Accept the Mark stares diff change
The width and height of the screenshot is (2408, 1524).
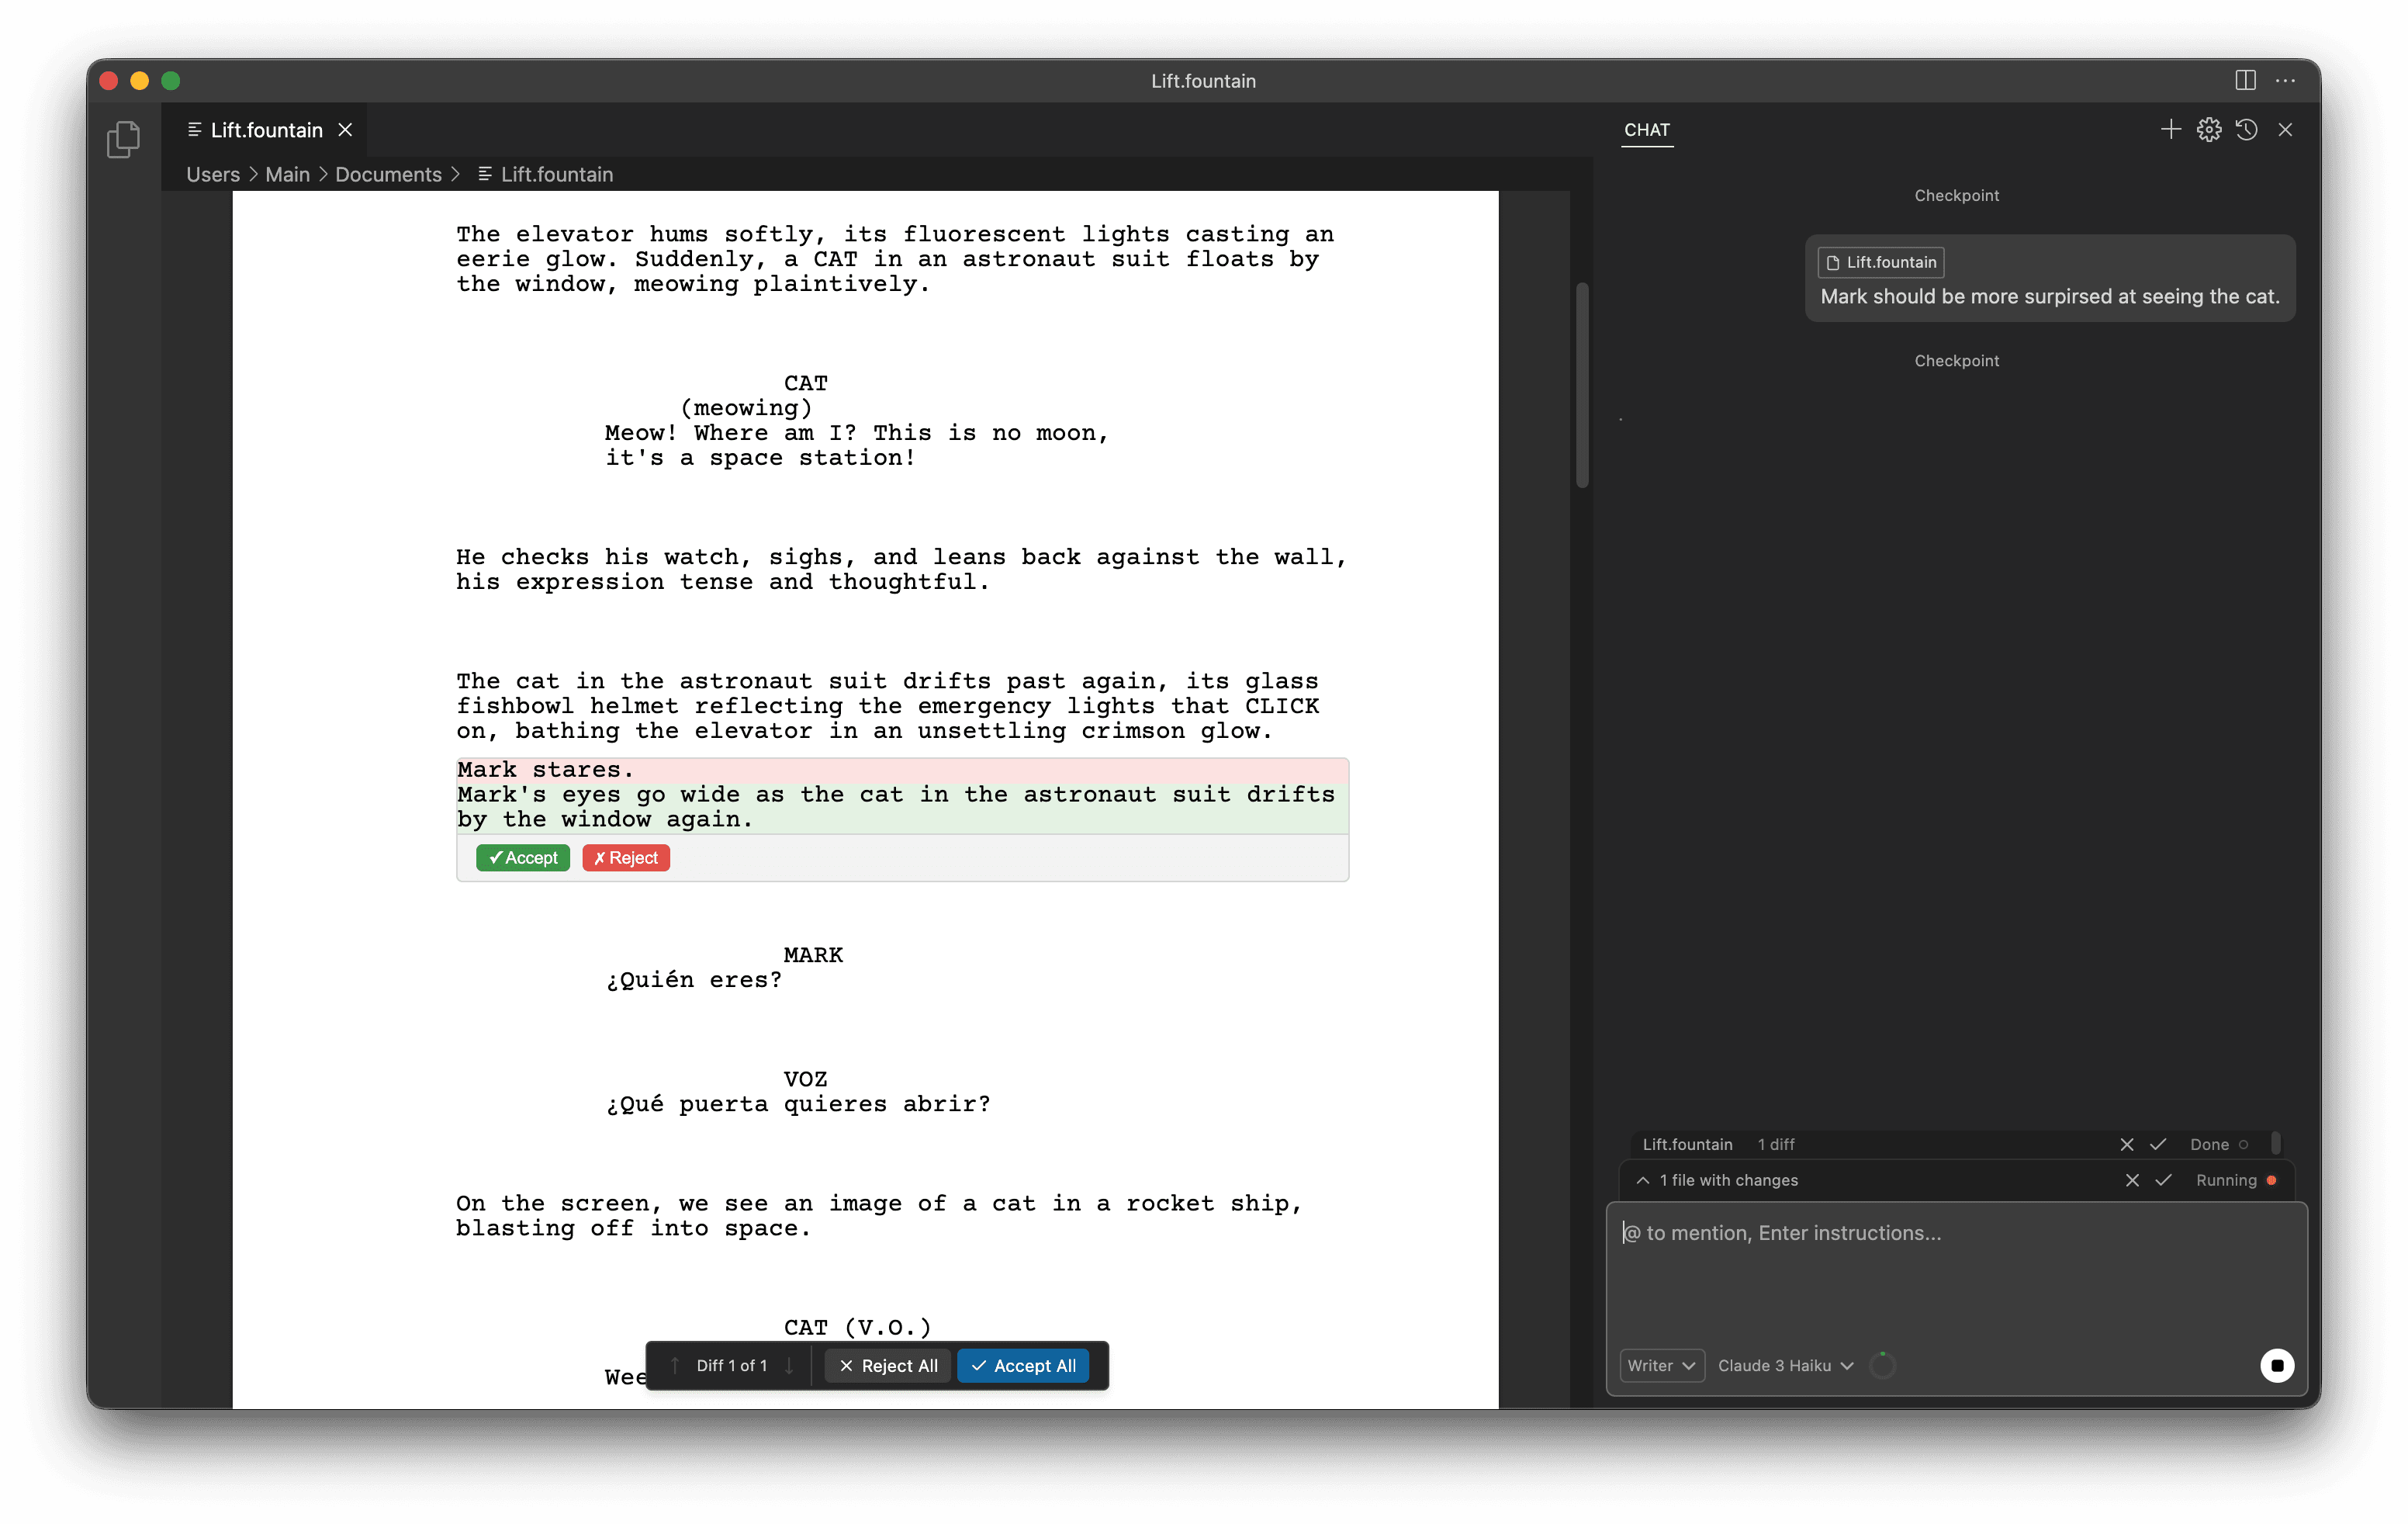pyautogui.click(x=523, y=858)
